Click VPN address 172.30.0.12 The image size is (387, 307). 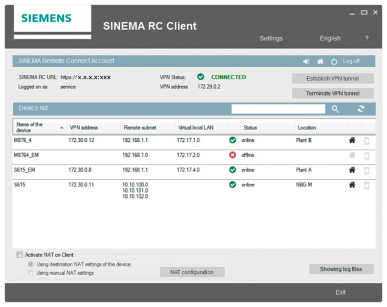coord(81,140)
